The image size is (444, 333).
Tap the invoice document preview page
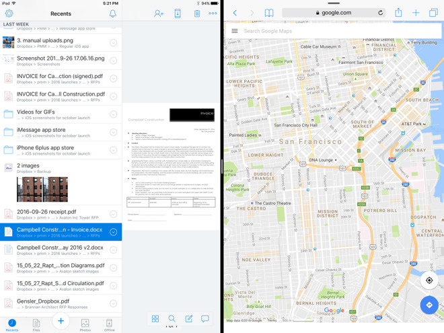171,167
